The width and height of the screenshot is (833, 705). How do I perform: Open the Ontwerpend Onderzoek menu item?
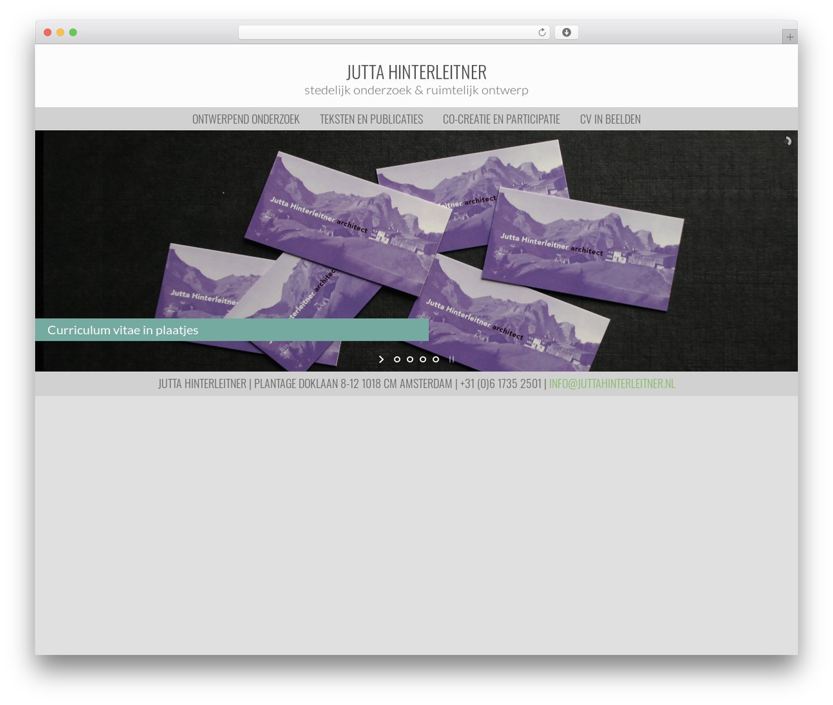[246, 119]
